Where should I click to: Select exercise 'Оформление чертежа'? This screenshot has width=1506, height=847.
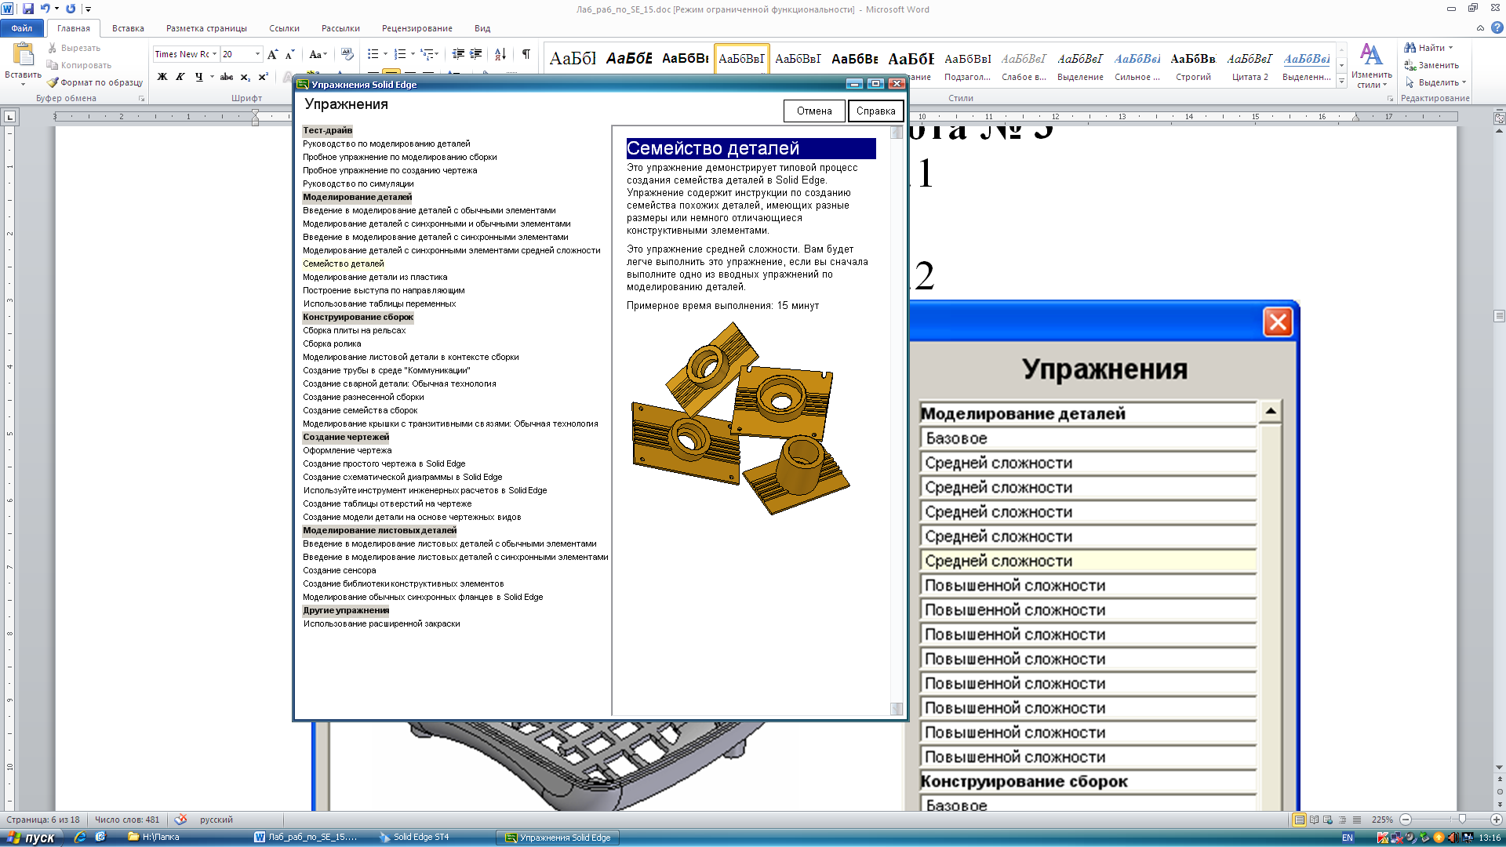(347, 450)
